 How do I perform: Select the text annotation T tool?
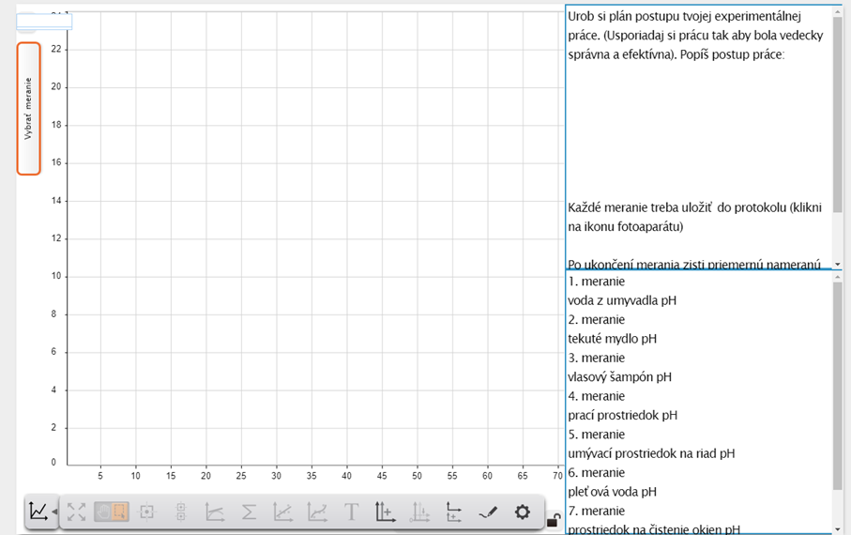pyautogui.click(x=351, y=512)
